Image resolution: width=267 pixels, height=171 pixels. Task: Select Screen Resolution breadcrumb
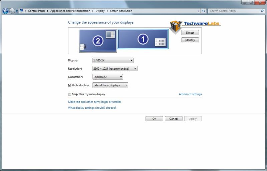121,11
